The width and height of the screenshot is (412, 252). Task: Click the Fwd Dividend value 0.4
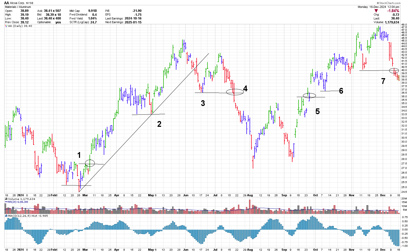[x=95, y=15]
